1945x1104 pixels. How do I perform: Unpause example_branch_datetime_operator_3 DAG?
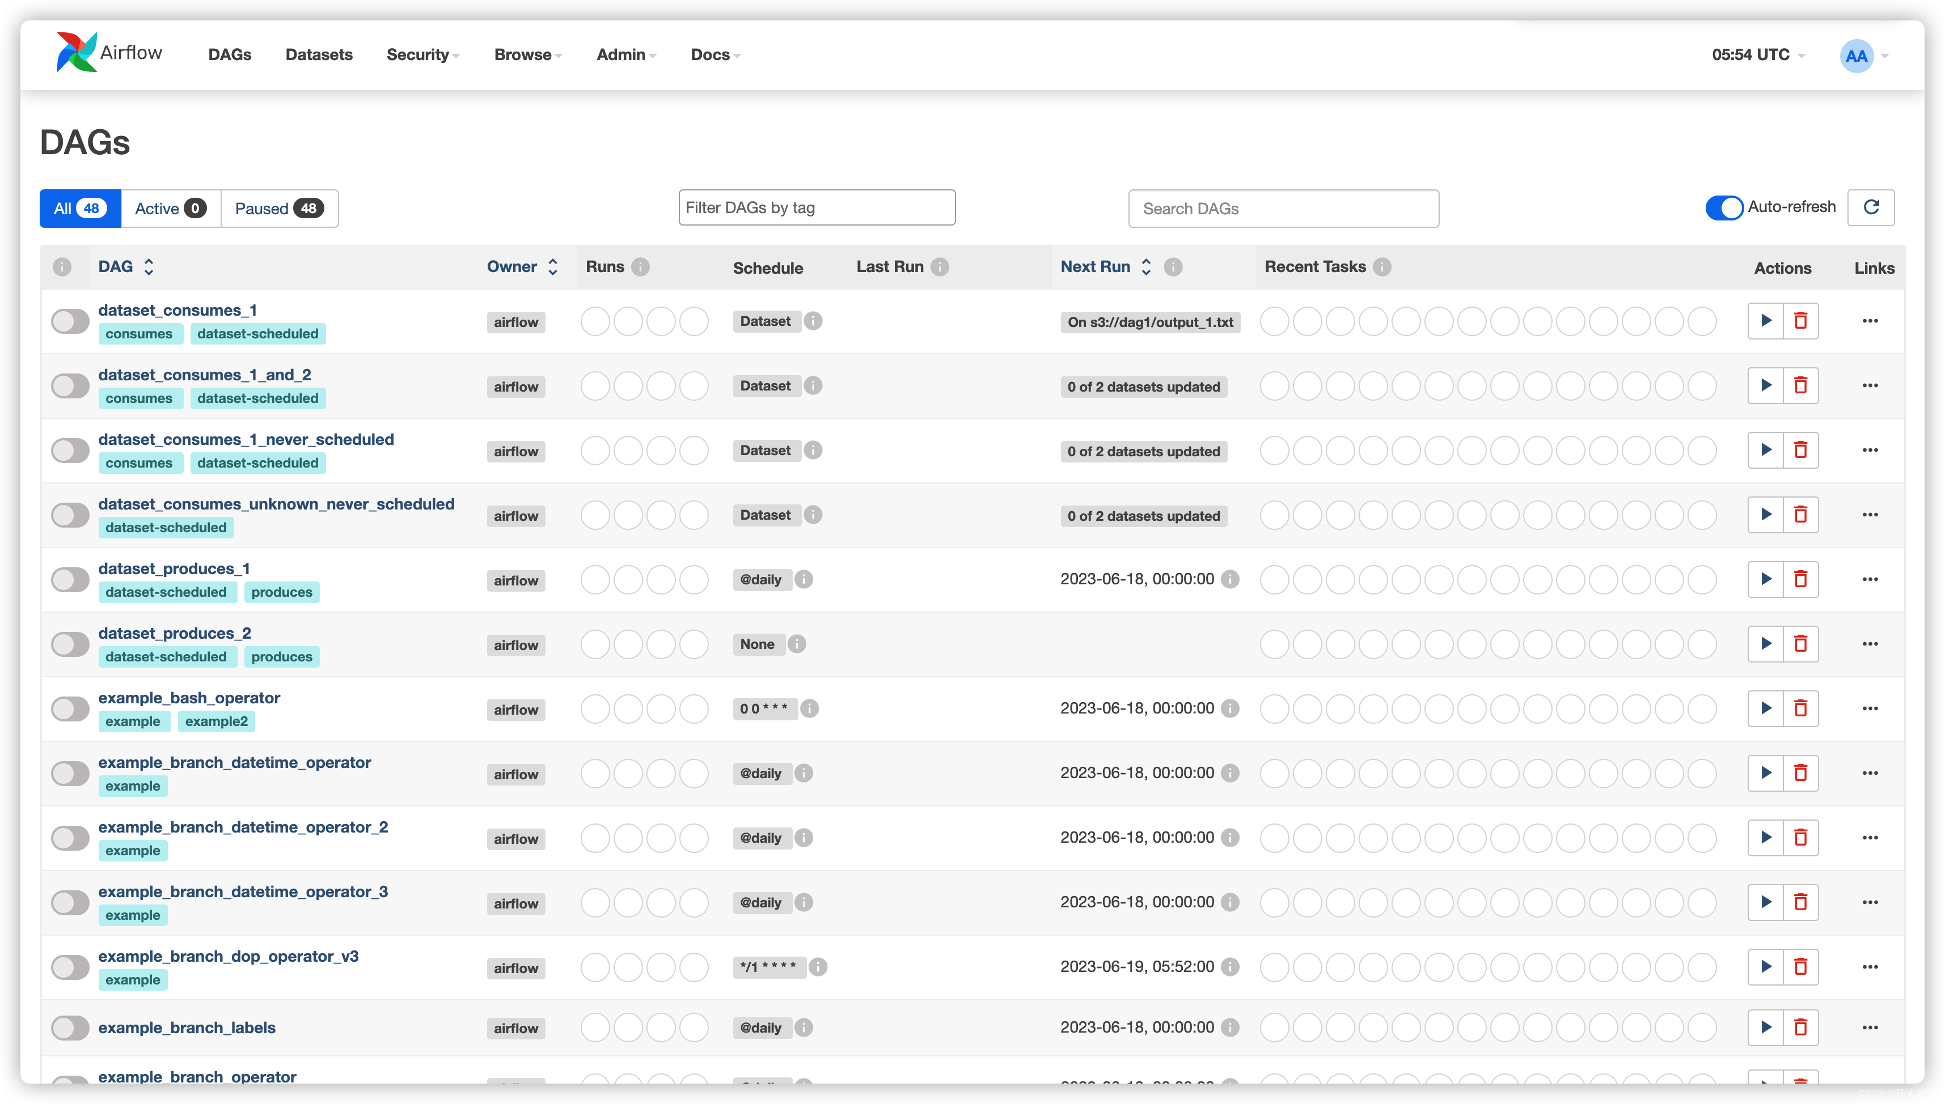click(70, 903)
